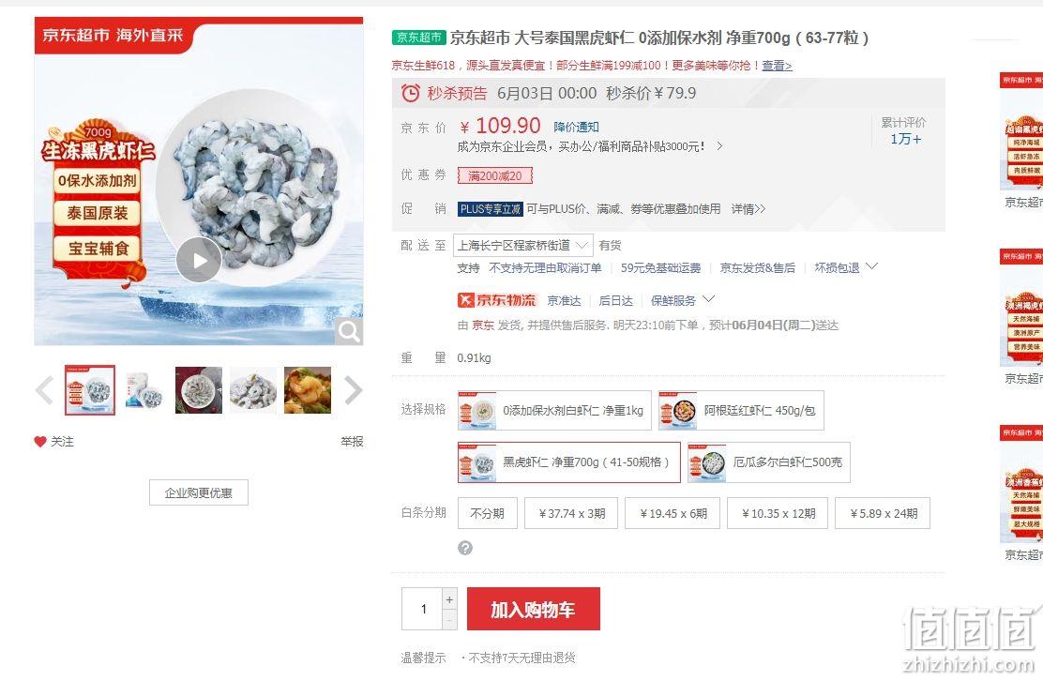
Task: Click 加入购物车 add to cart button
Action: pyautogui.click(x=534, y=609)
